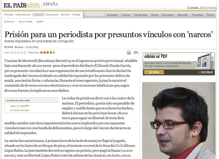Click the print article icon
Image resolution: width=219 pixels, height=159 pixels.
click(x=129, y=53)
